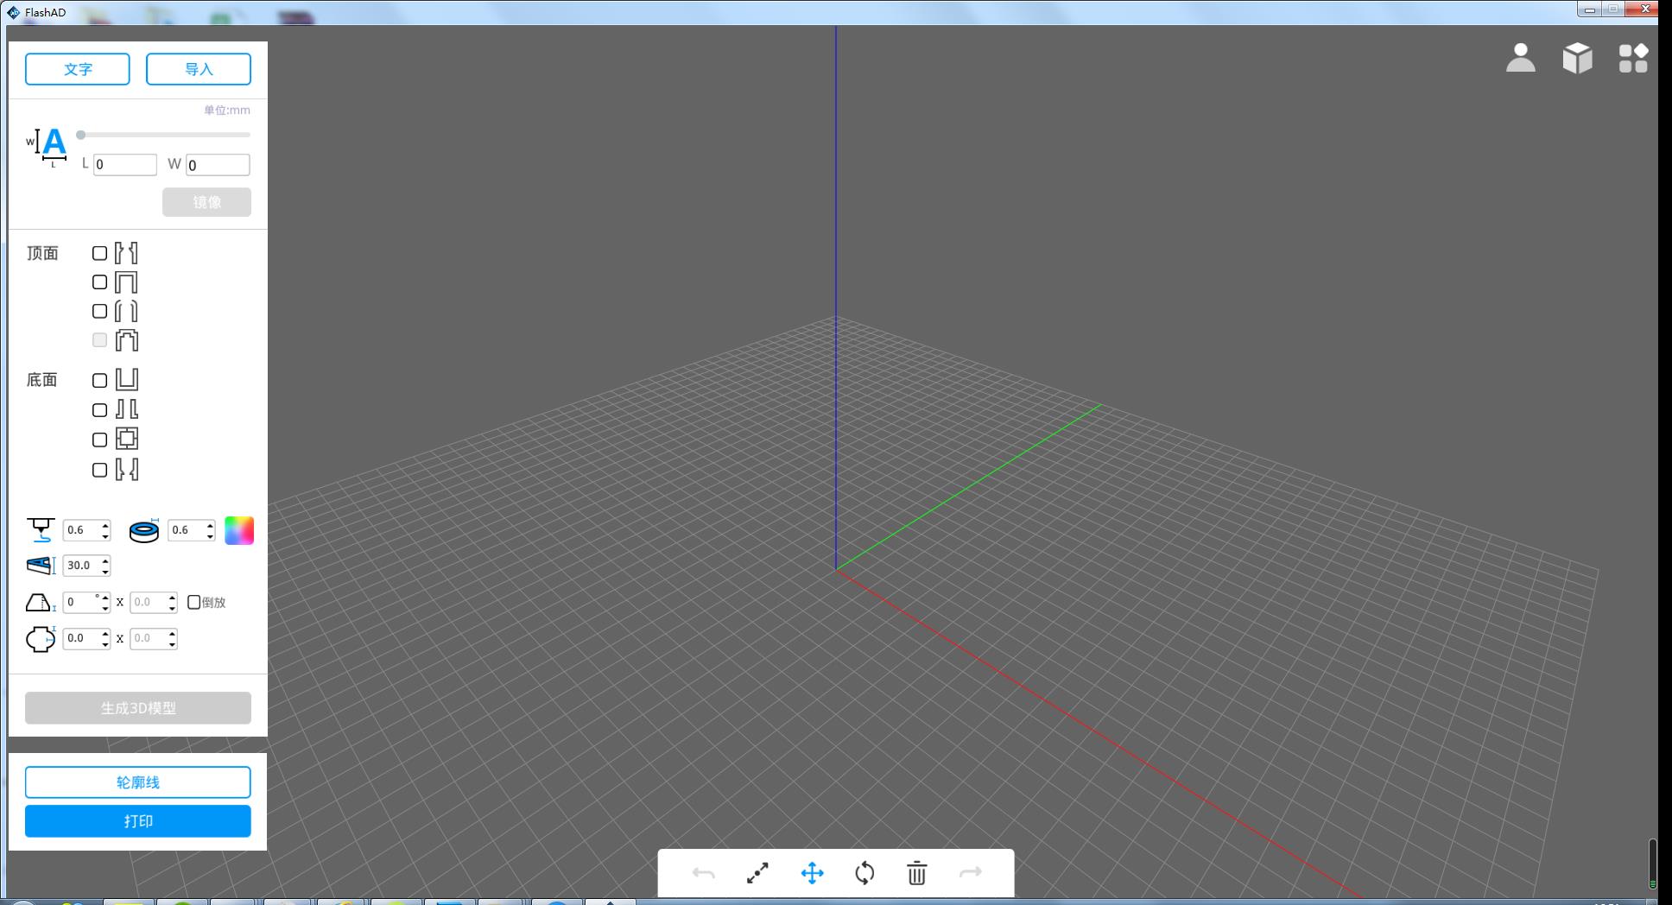Click the L length input field

click(x=125, y=164)
